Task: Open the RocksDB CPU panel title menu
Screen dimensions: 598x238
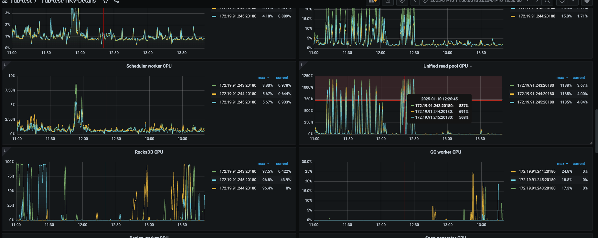Action: [149, 152]
